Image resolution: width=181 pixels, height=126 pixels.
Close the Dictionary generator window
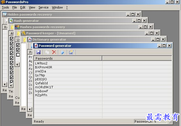163,39
